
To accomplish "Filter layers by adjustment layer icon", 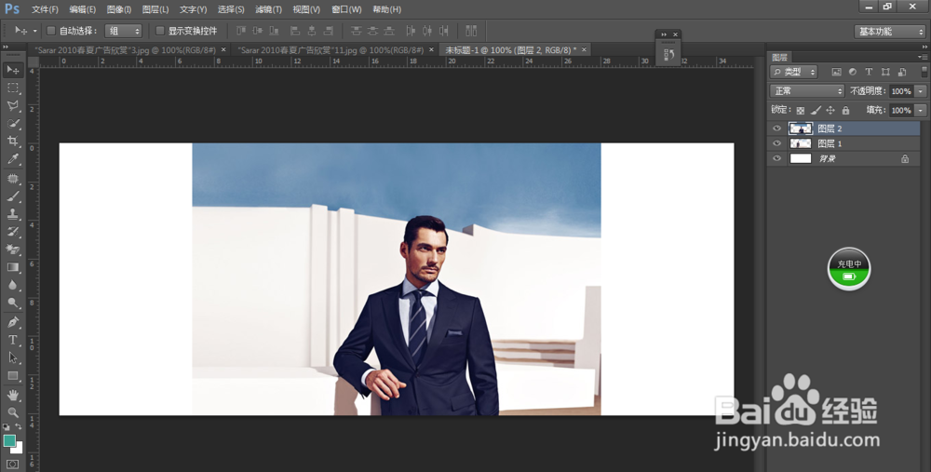I will pyautogui.click(x=852, y=72).
